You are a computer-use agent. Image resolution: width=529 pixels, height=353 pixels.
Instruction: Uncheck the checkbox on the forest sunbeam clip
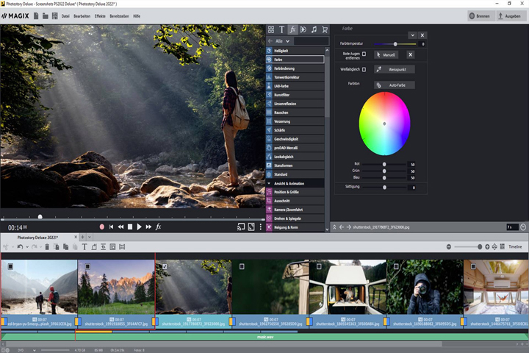tap(165, 266)
